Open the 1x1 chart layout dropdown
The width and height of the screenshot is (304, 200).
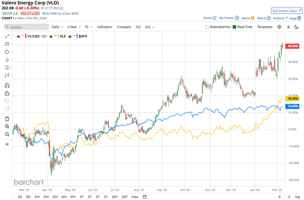[x=149, y=27]
